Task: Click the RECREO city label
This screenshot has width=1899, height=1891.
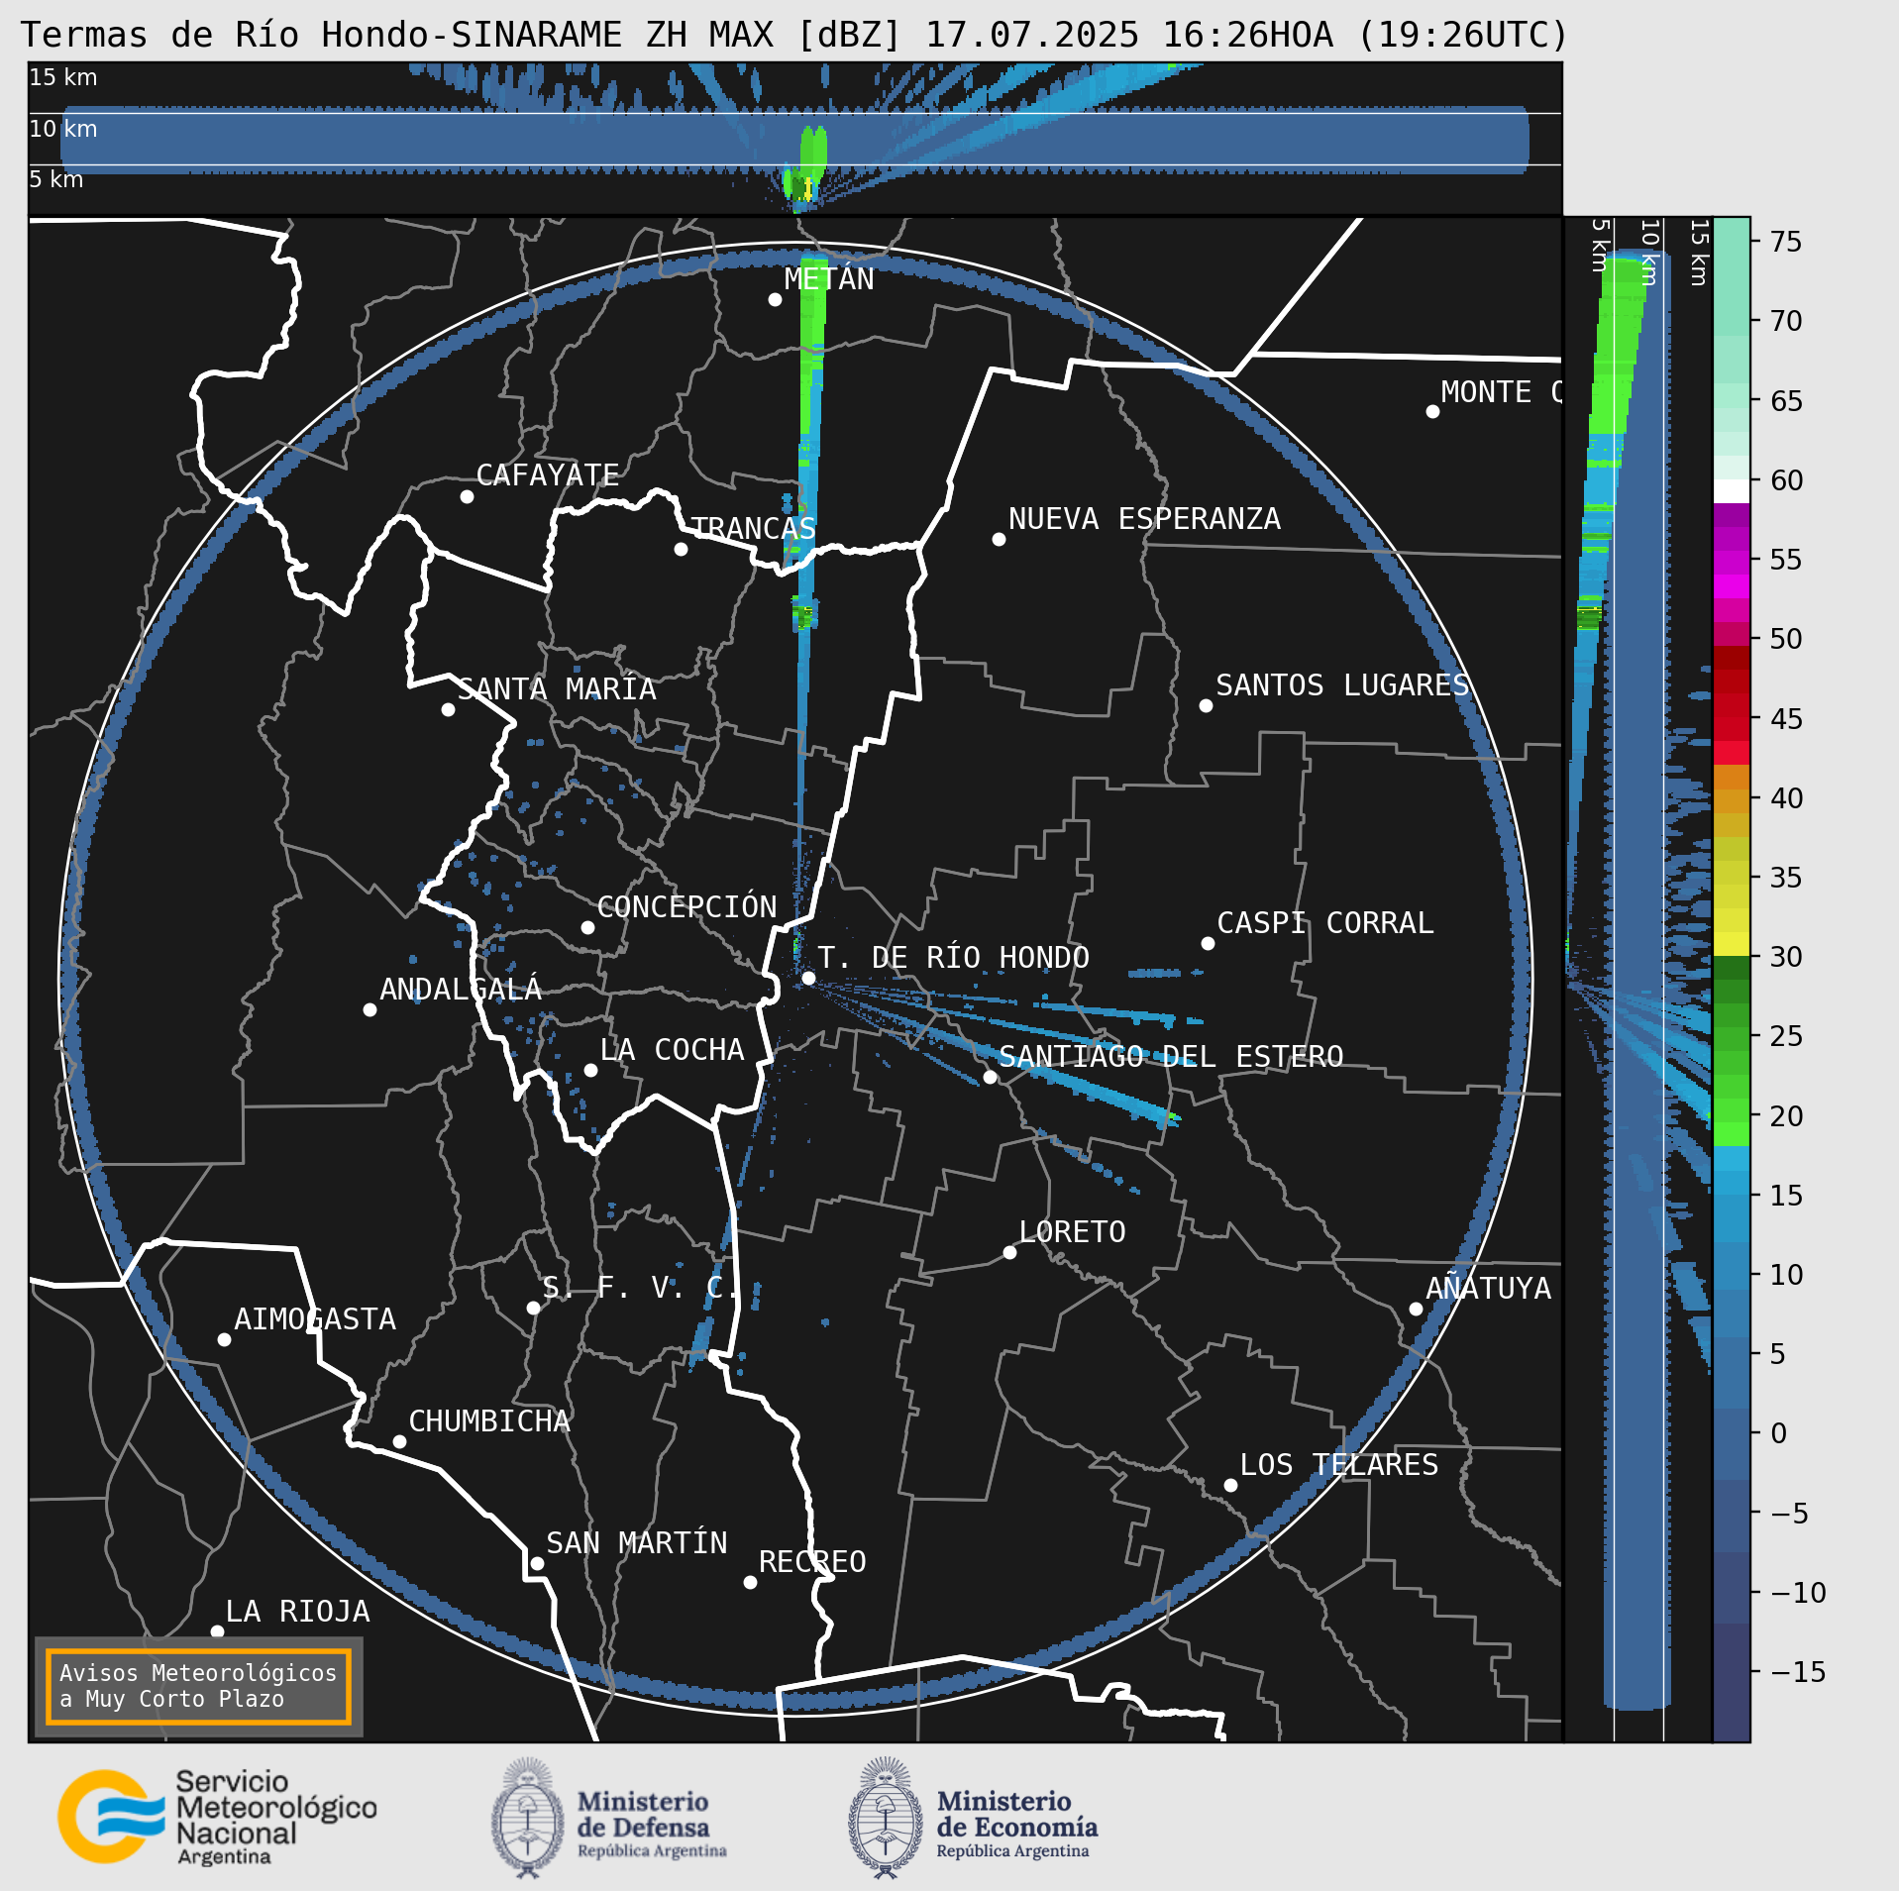Action: [812, 1562]
